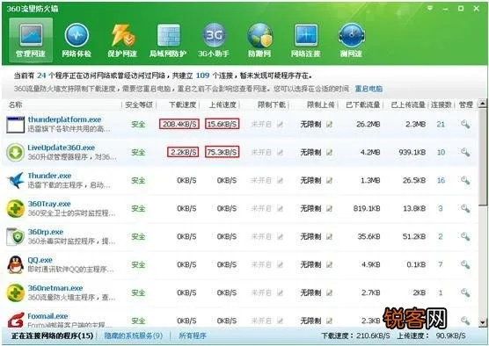Open the manage icon for QQ.exe

[x=465, y=264]
